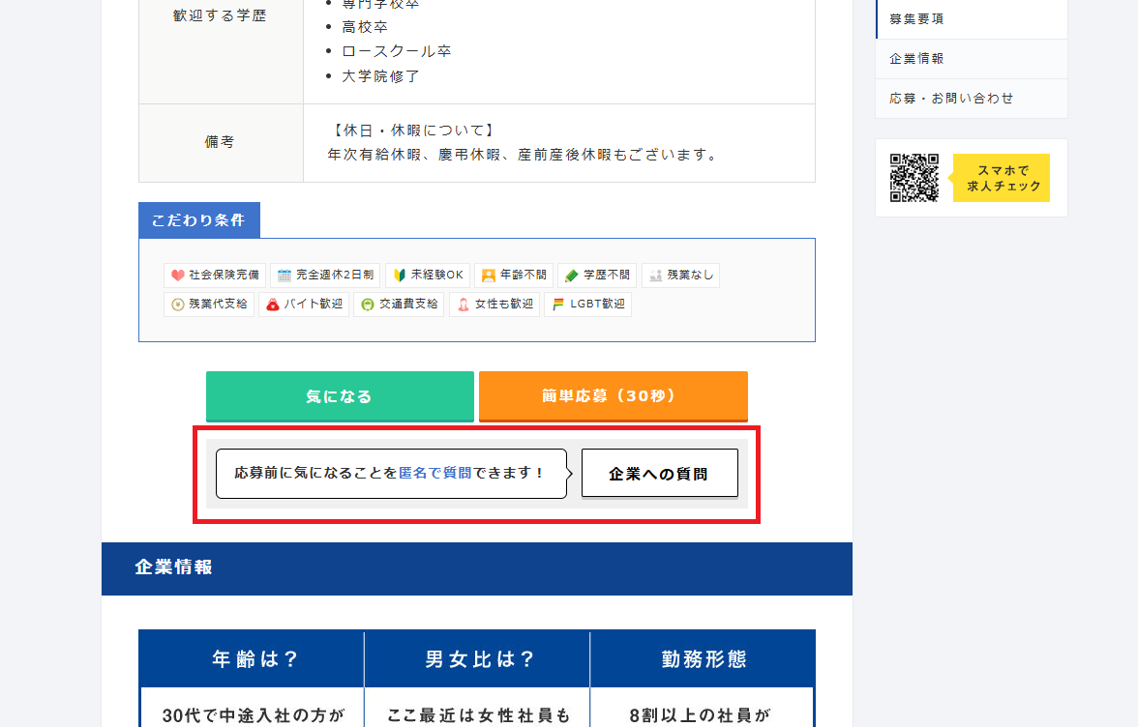Open 募集要項 in the side menu

[972, 18]
